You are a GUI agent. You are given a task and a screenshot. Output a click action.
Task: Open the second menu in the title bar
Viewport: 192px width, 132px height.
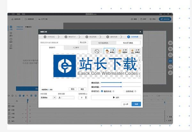click(18, 14)
